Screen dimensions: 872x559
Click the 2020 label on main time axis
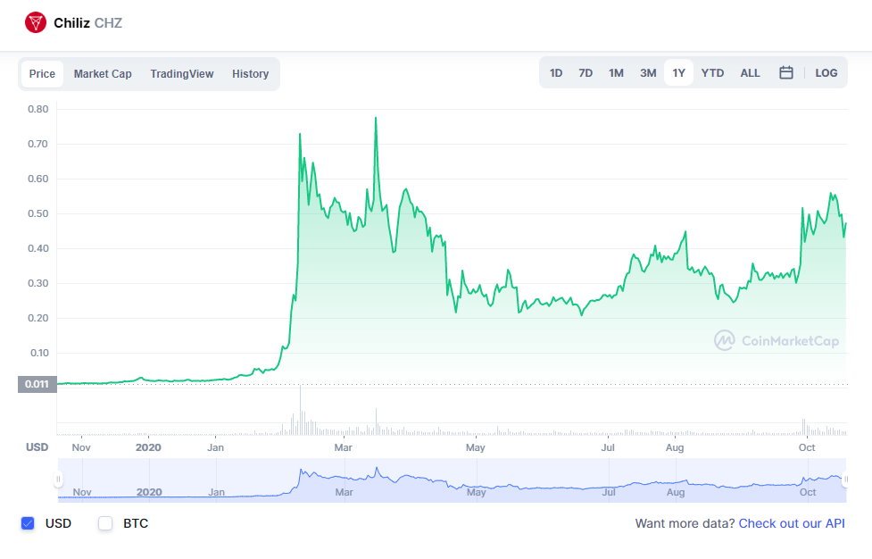pos(148,447)
